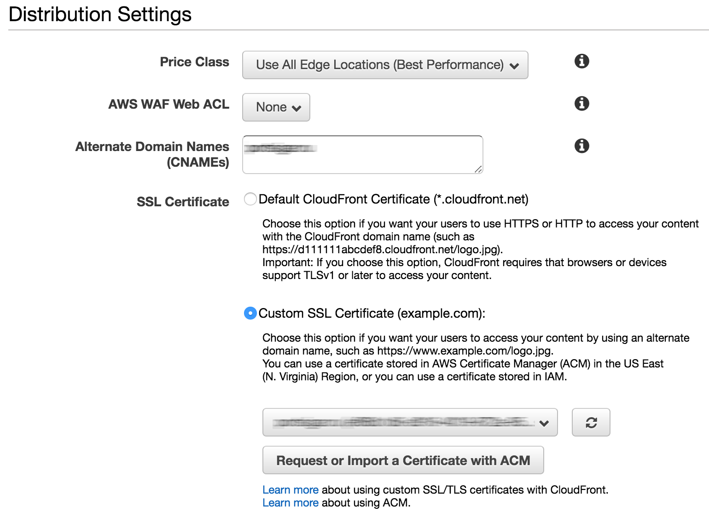Click the Distribution Settings heading

pyautogui.click(x=100, y=14)
